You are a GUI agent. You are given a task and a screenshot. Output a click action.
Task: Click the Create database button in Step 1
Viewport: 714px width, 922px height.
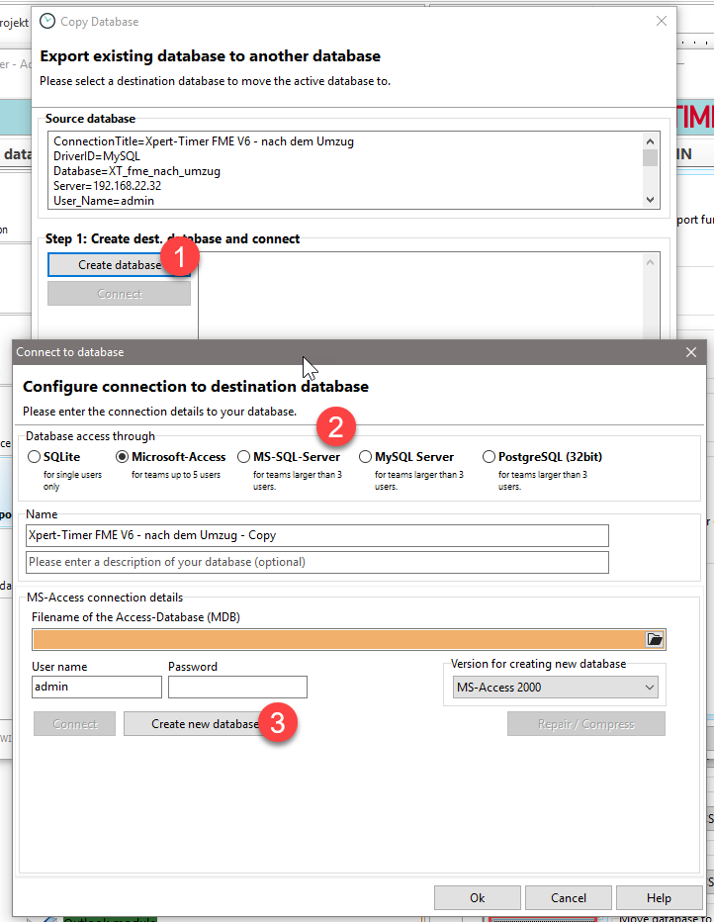click(119, 265)
